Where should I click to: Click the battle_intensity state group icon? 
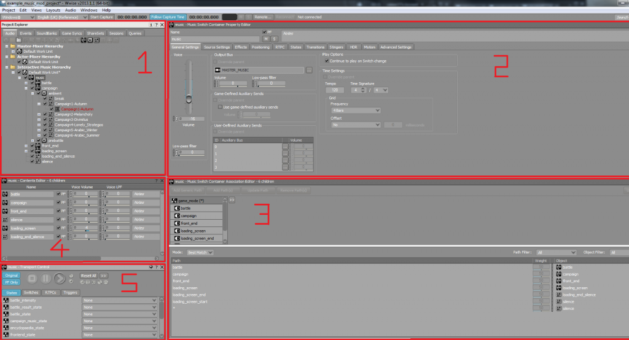5,300
